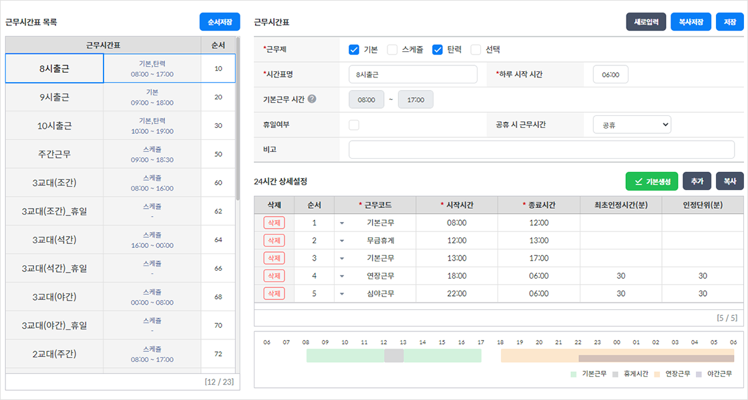
Task: Remove row 3 with its 삭제 button
Action: [274, 258]
